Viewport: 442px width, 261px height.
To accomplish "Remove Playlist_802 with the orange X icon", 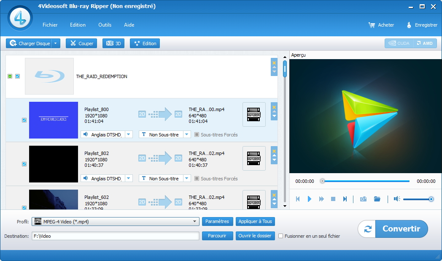I will click(274, 151).
